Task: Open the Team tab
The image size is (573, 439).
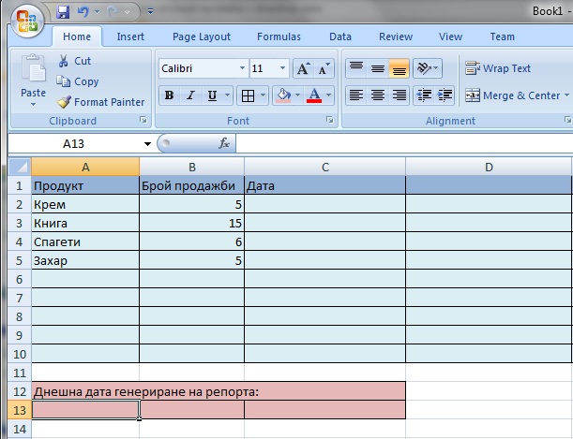Action: click(x=503, y=37)
